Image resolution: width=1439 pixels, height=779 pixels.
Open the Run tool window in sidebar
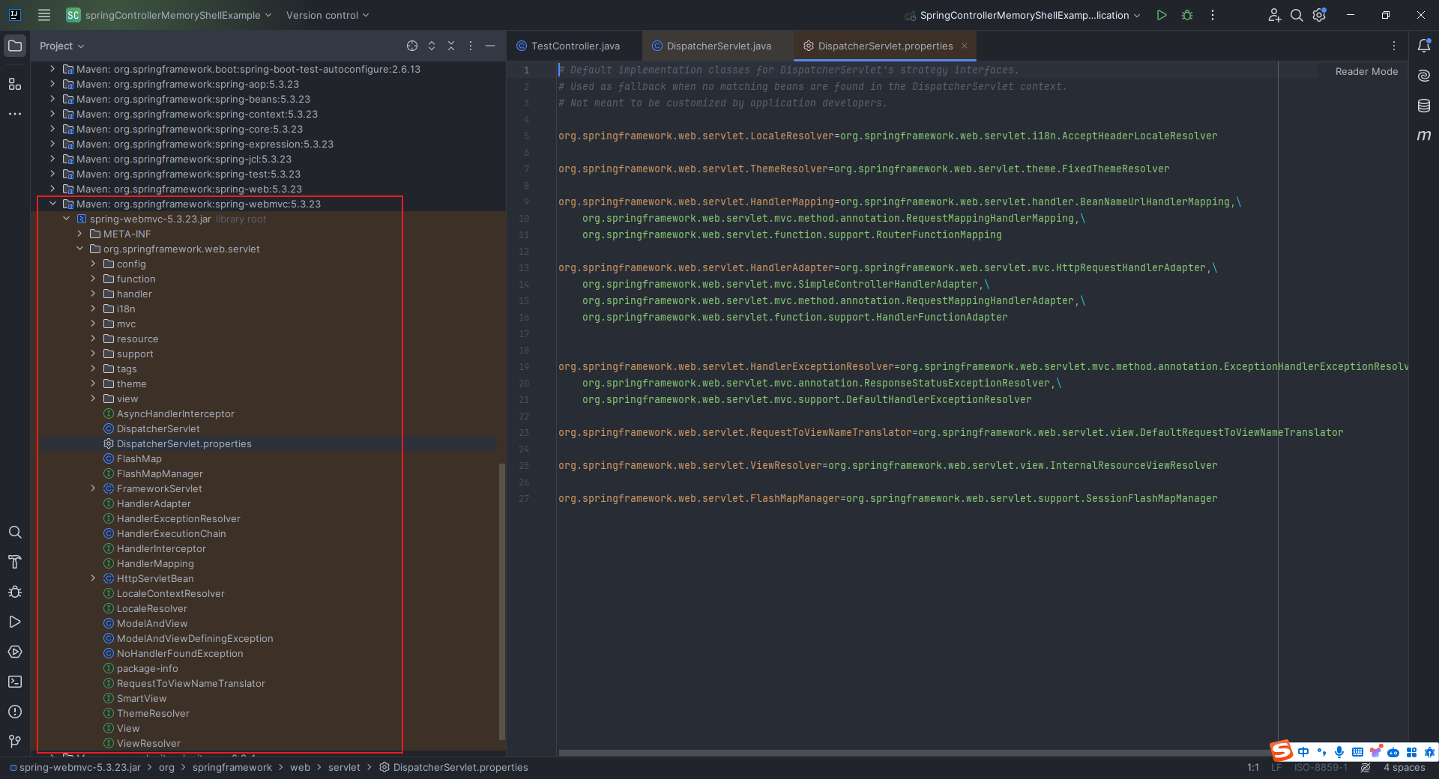click(x=15, y=622)
